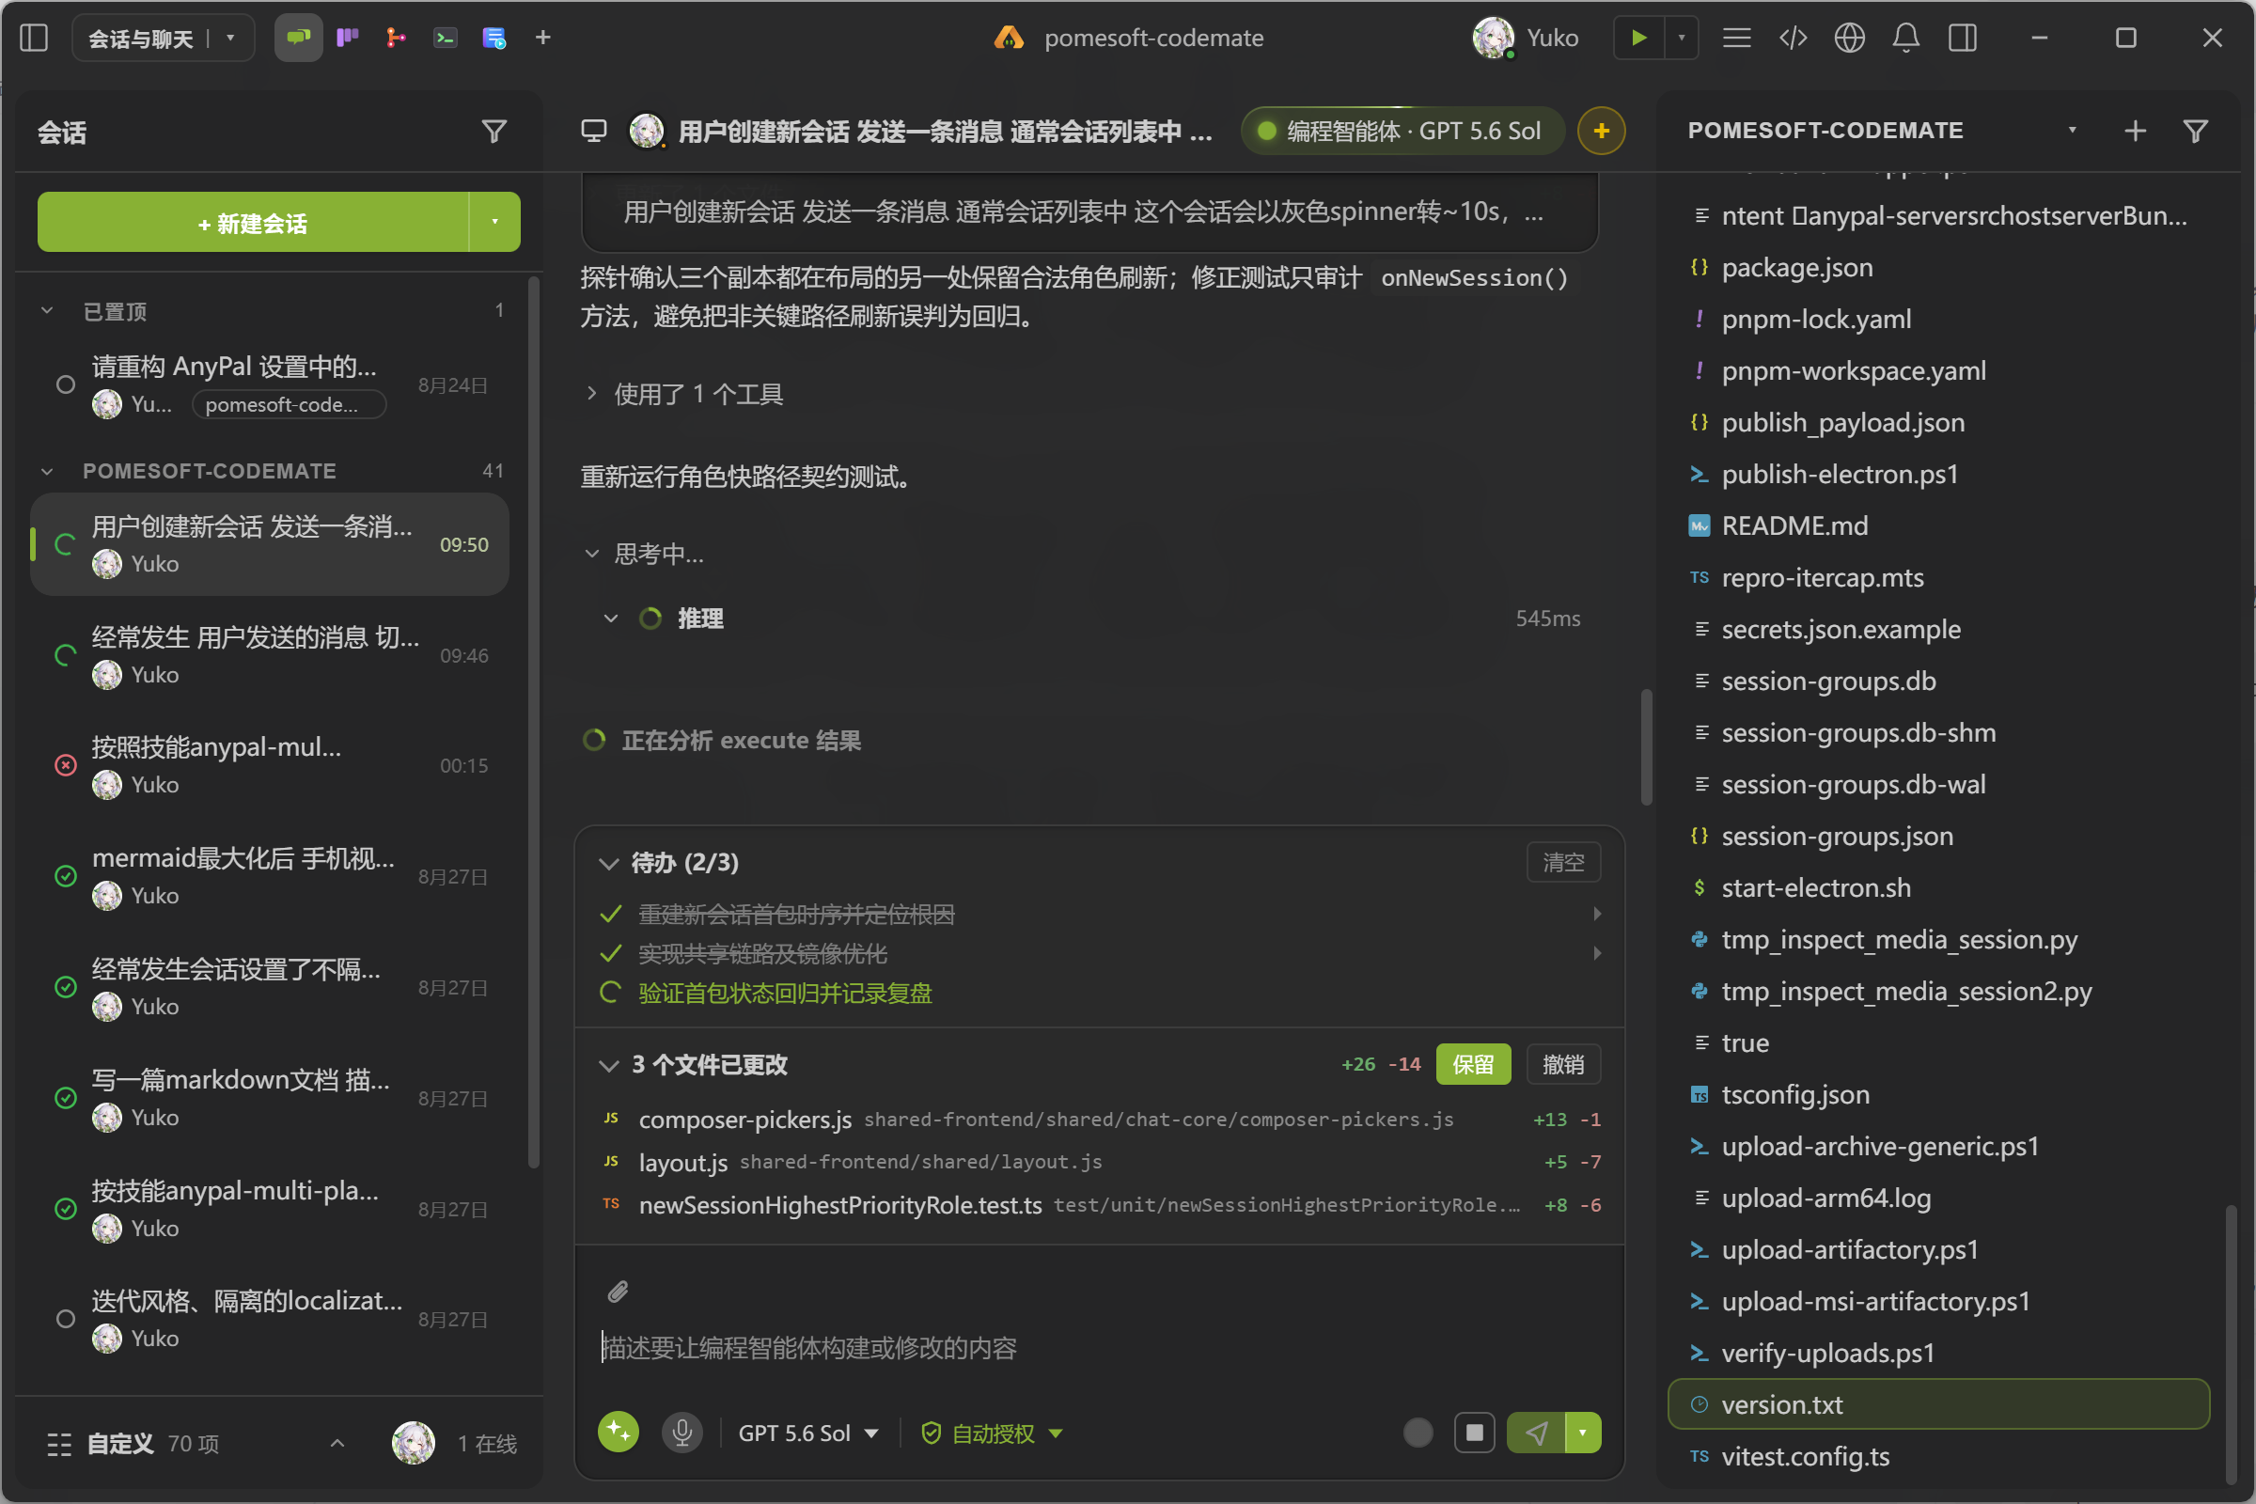Screen dimensions: 2256x1504
Task: Open README.md in file explorer
Action: (1939, 525)
